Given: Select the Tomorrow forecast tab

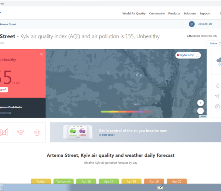Looking at the screenshot, I should coord(63,181).
